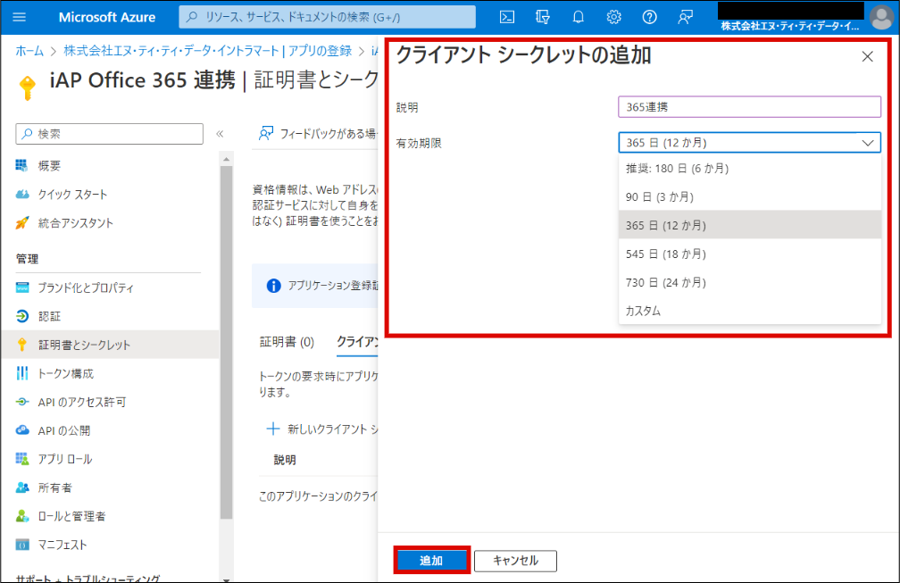The height and width of the screenshot is (583, 900).
Task: Pick the カスタム expiry option
Action: point(643,311)
